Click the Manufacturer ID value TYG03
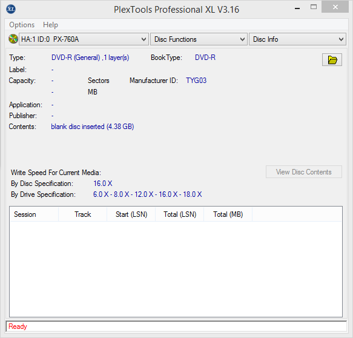The height and width of the screenshot is (338, 353). (196, 81)
